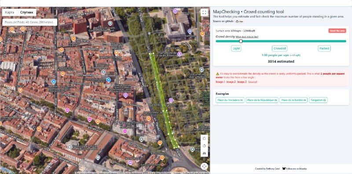Reset the drawn area
Image resolution: width=352 pixels, height=174 pixels.
pos(337,31)
